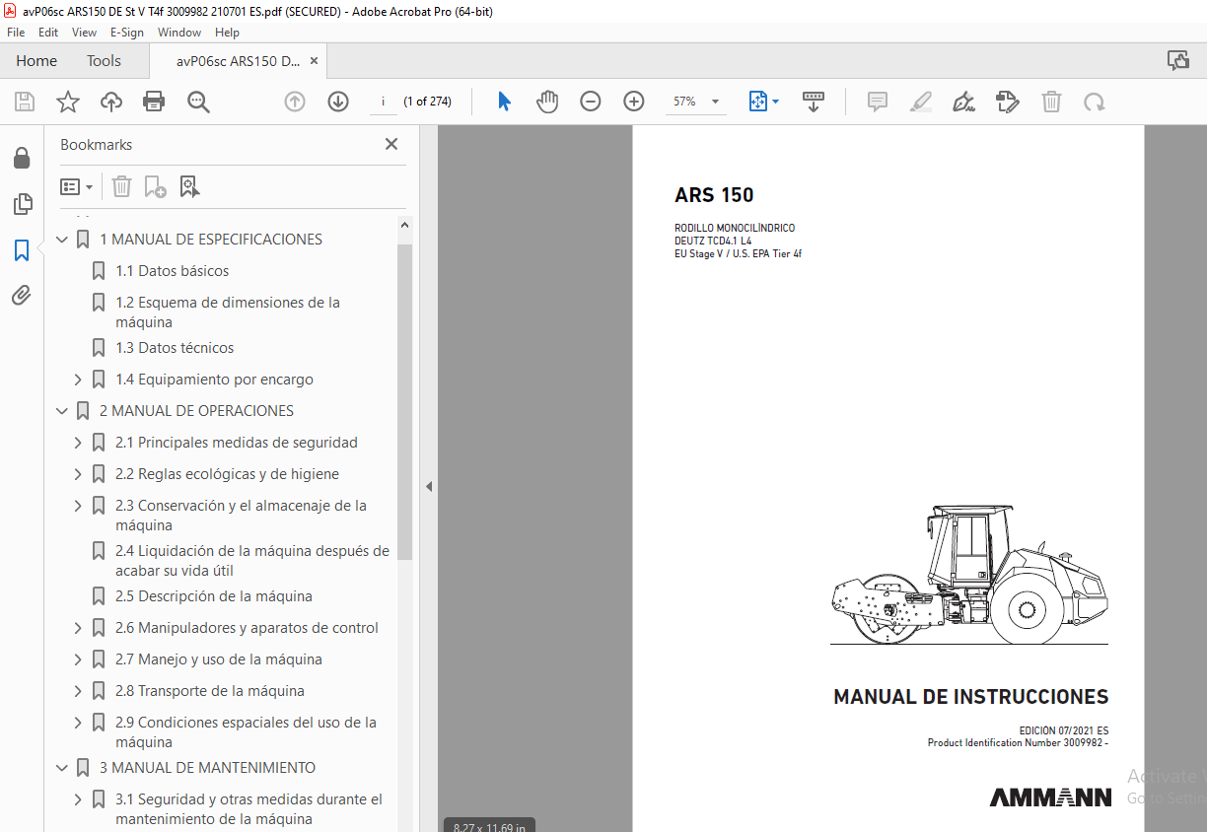This screenshot has width=1207, height=832.
Task: Close the Bookmarks panel
Action: click(x=391, y=144)
